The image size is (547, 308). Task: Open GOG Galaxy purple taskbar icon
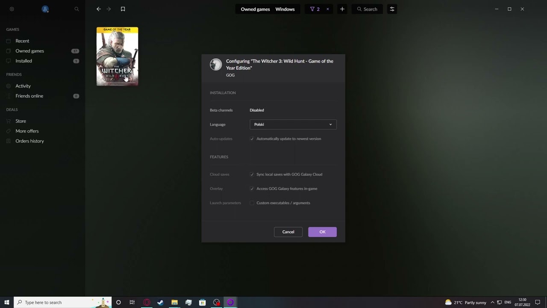click(x=230, y=302)
